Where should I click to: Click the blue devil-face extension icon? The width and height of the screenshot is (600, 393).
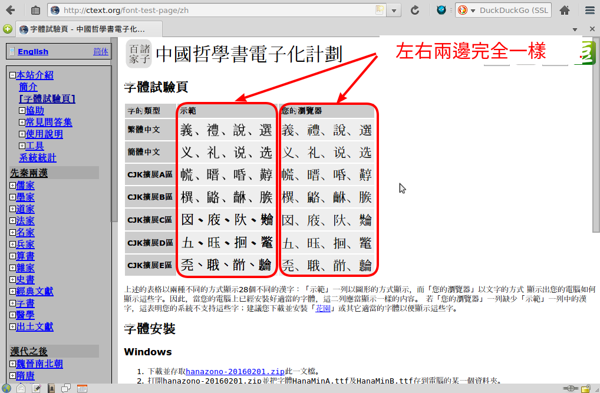[441, 10]
